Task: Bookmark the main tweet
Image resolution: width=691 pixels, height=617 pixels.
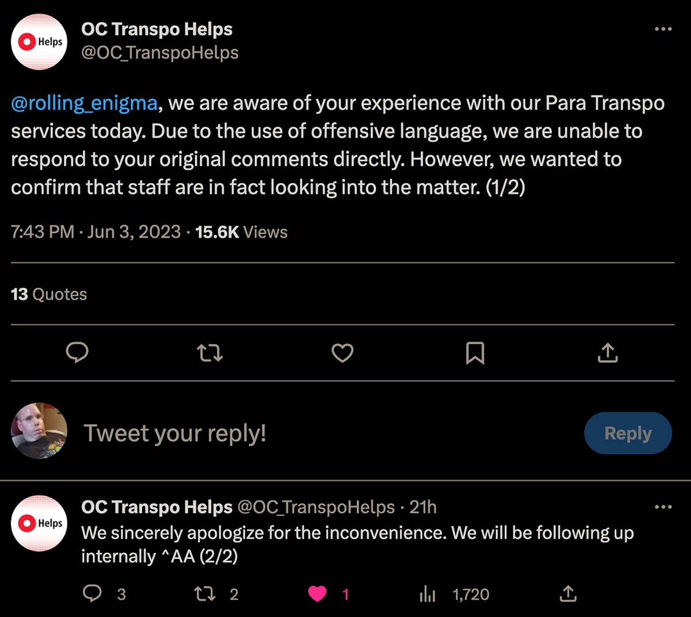Action: (475, 352)
